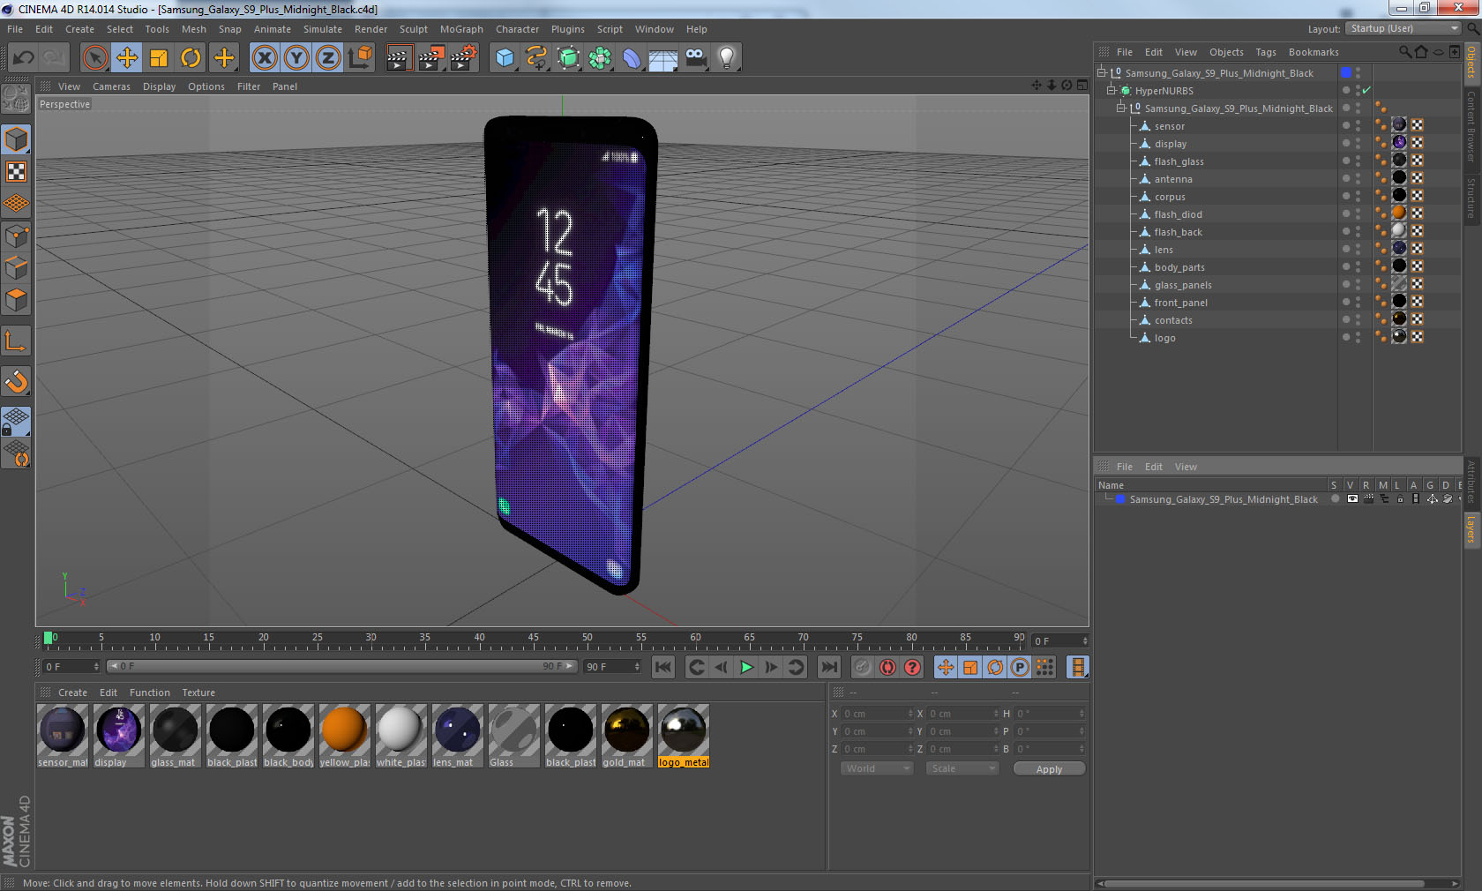Select the Live Selection tool
This screenshot has width=1482, height=891.
pos(94,58)
